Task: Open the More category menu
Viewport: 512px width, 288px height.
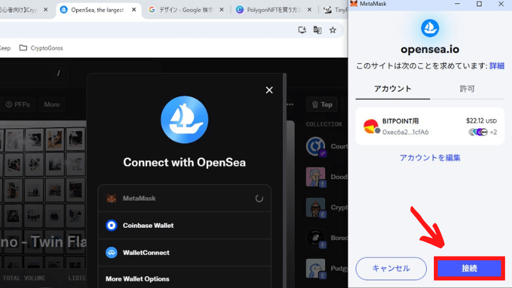Action: pos(52,104)
